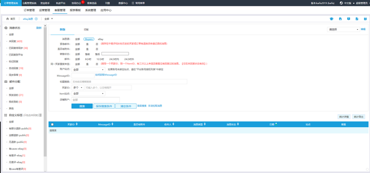Select 未回复 [420] in sidebar
This screenshot has width=370, height=173.
tap(16, 41)
